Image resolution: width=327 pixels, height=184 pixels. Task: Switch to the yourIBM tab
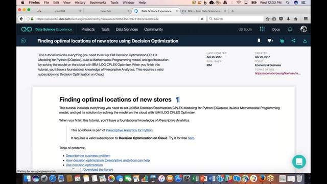[60, 11]
